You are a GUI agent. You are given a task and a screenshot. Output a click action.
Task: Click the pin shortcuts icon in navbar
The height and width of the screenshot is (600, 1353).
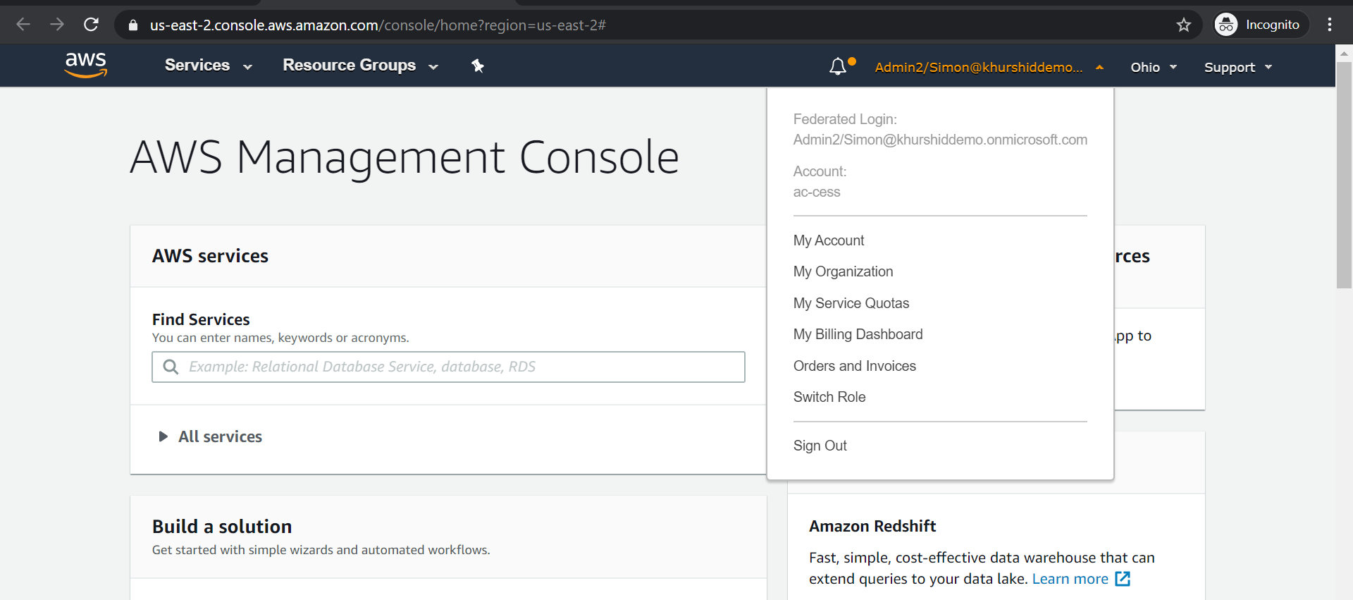(x=478, y=66)
